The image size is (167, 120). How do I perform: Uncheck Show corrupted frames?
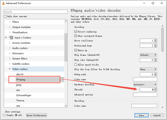(76, 36)
